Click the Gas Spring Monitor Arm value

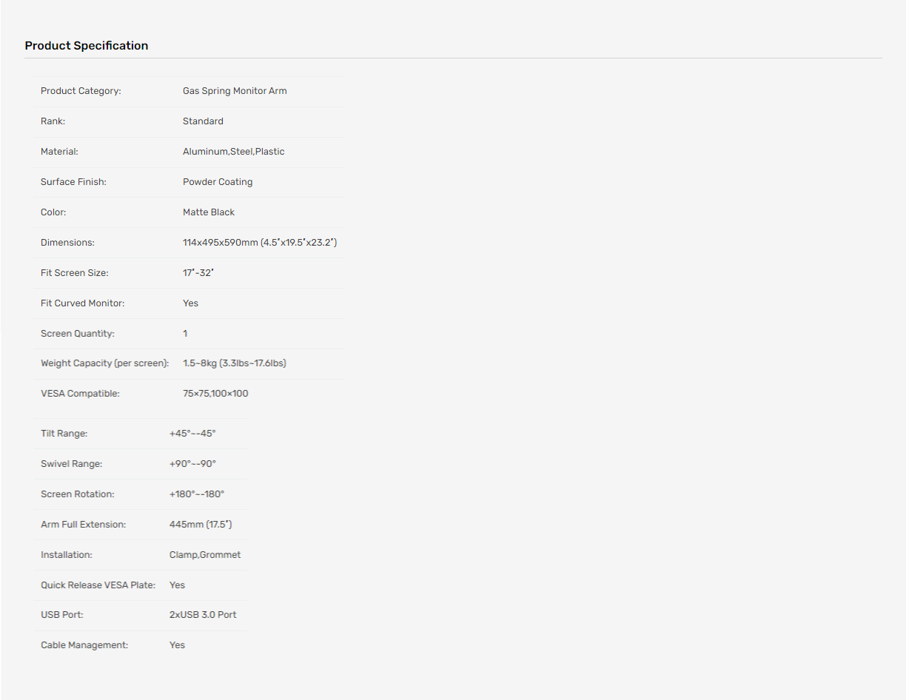[x=235, y=91]
